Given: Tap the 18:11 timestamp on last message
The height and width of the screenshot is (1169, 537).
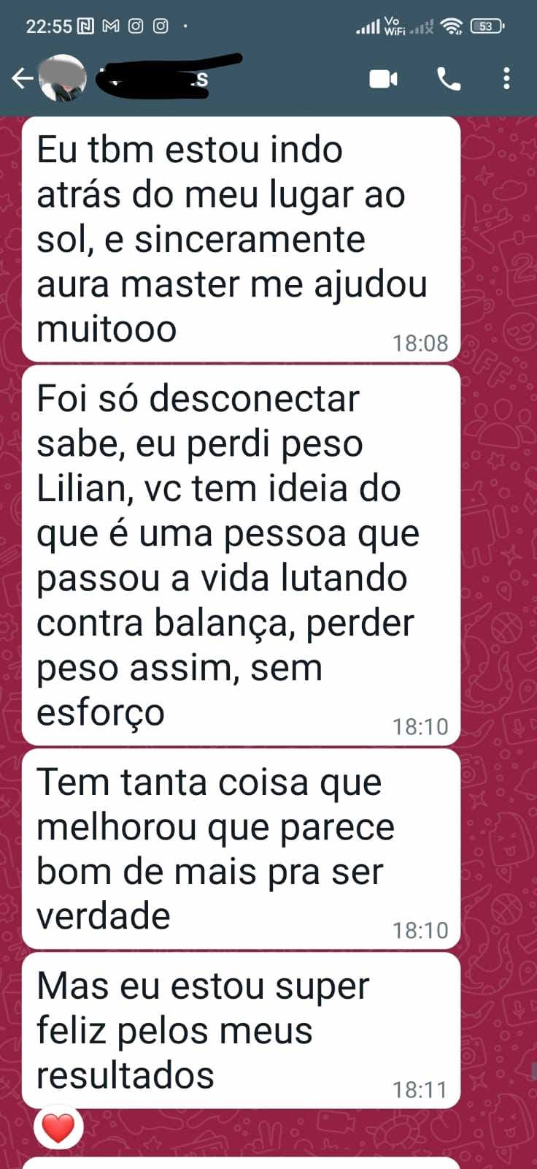Looking at the screenshot, I should coord(420,1090).
